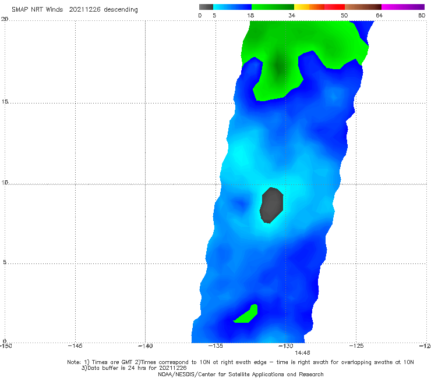Click the '10' latitude axis label

click(x=5, y=182)
